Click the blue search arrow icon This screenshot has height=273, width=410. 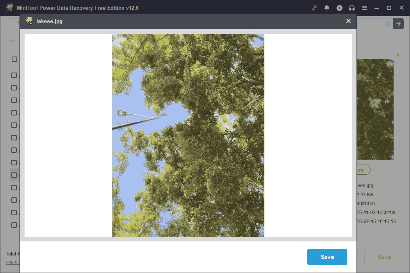(x=398, y=24)
